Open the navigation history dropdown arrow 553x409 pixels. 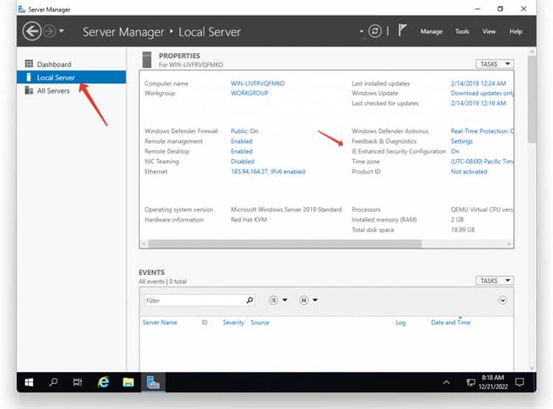coord(61,31)
